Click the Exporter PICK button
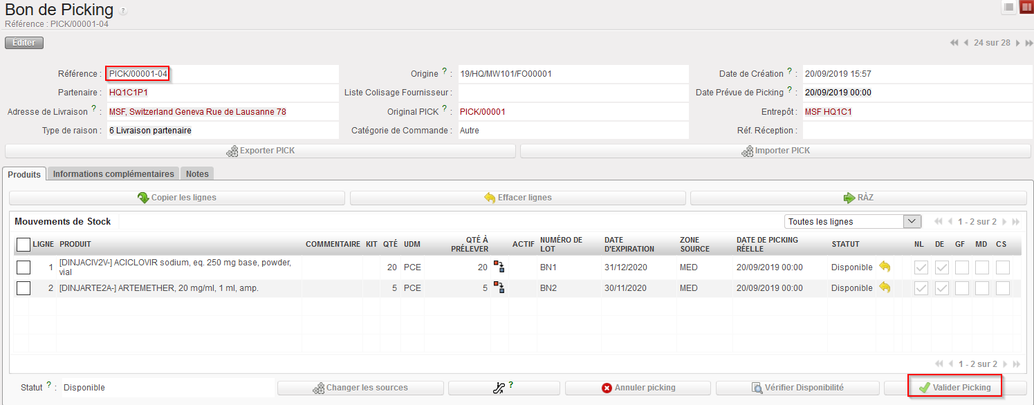 pyautogui.click(x=260, y=151)
